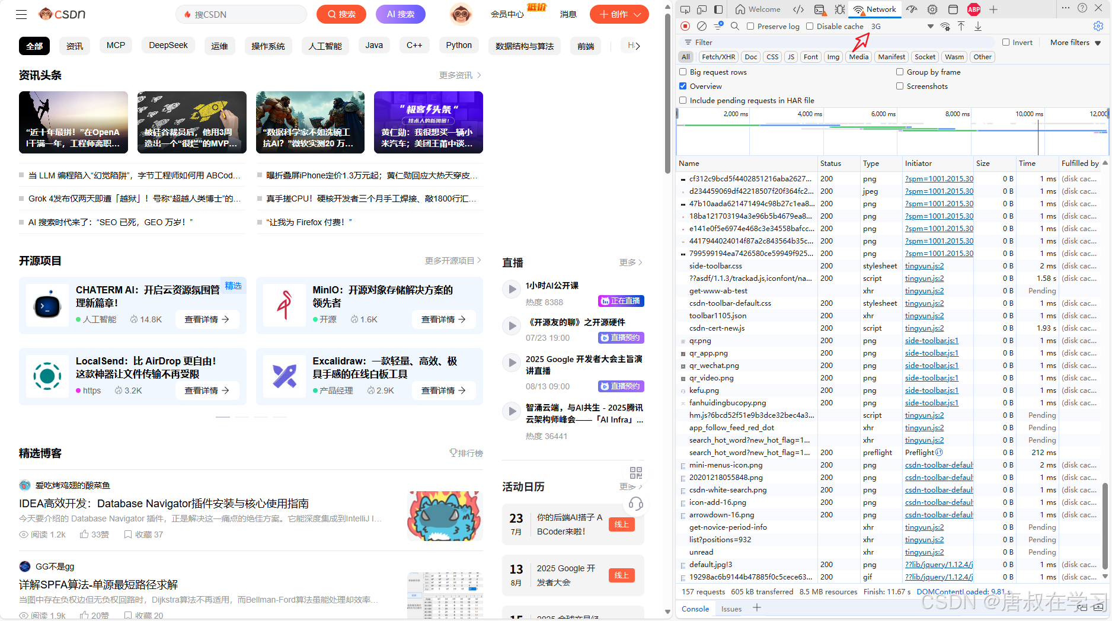Image resolution: width=1112 pixels, height=621 pixels.
Task: Stop recording the network log
Action: pos(685,26)
